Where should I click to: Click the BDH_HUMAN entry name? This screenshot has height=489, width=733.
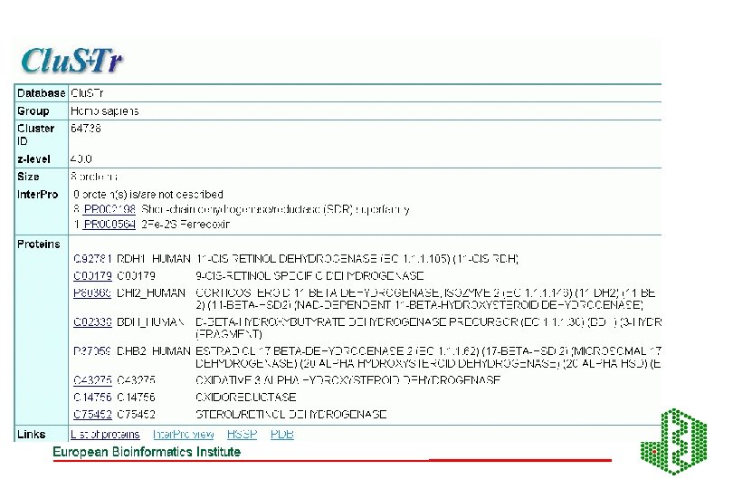click(150, 322)
